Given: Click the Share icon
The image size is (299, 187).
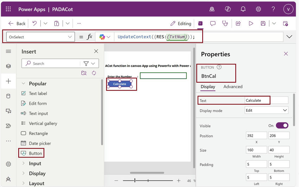Looking at the screenshot, I should [238, 24].
